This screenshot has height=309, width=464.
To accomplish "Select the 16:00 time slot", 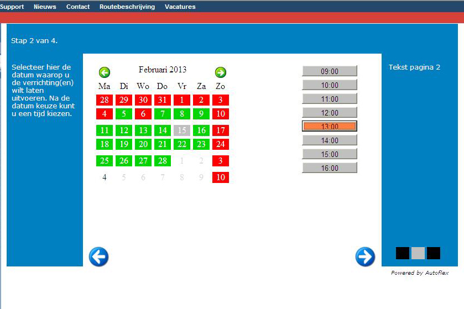I will click(330, 168).
